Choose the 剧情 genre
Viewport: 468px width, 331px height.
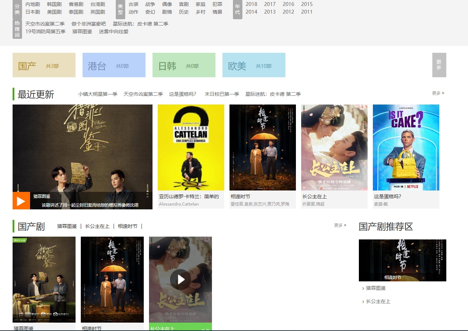pos(167,12)
